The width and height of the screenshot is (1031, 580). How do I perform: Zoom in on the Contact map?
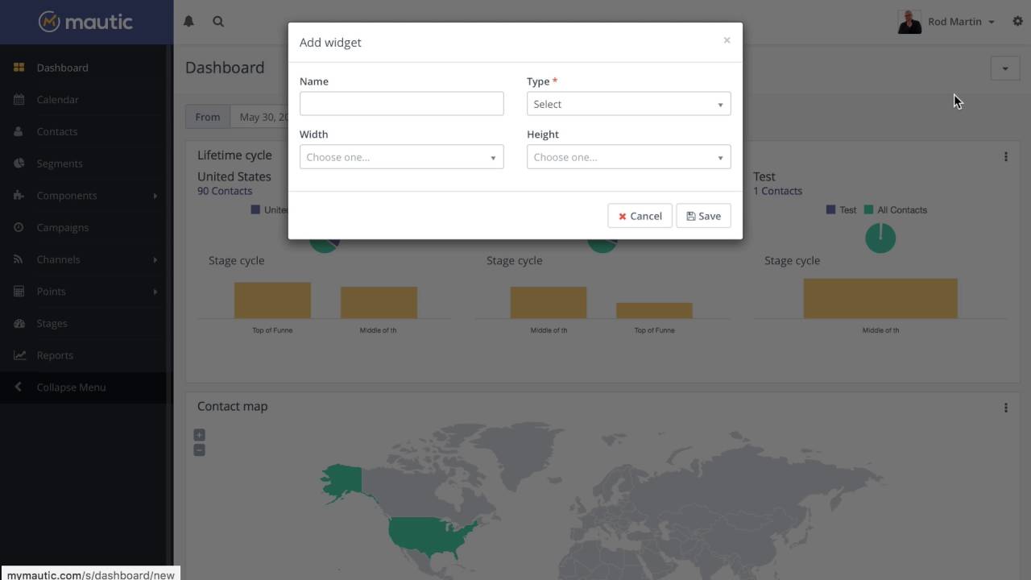tap(199, 435)
